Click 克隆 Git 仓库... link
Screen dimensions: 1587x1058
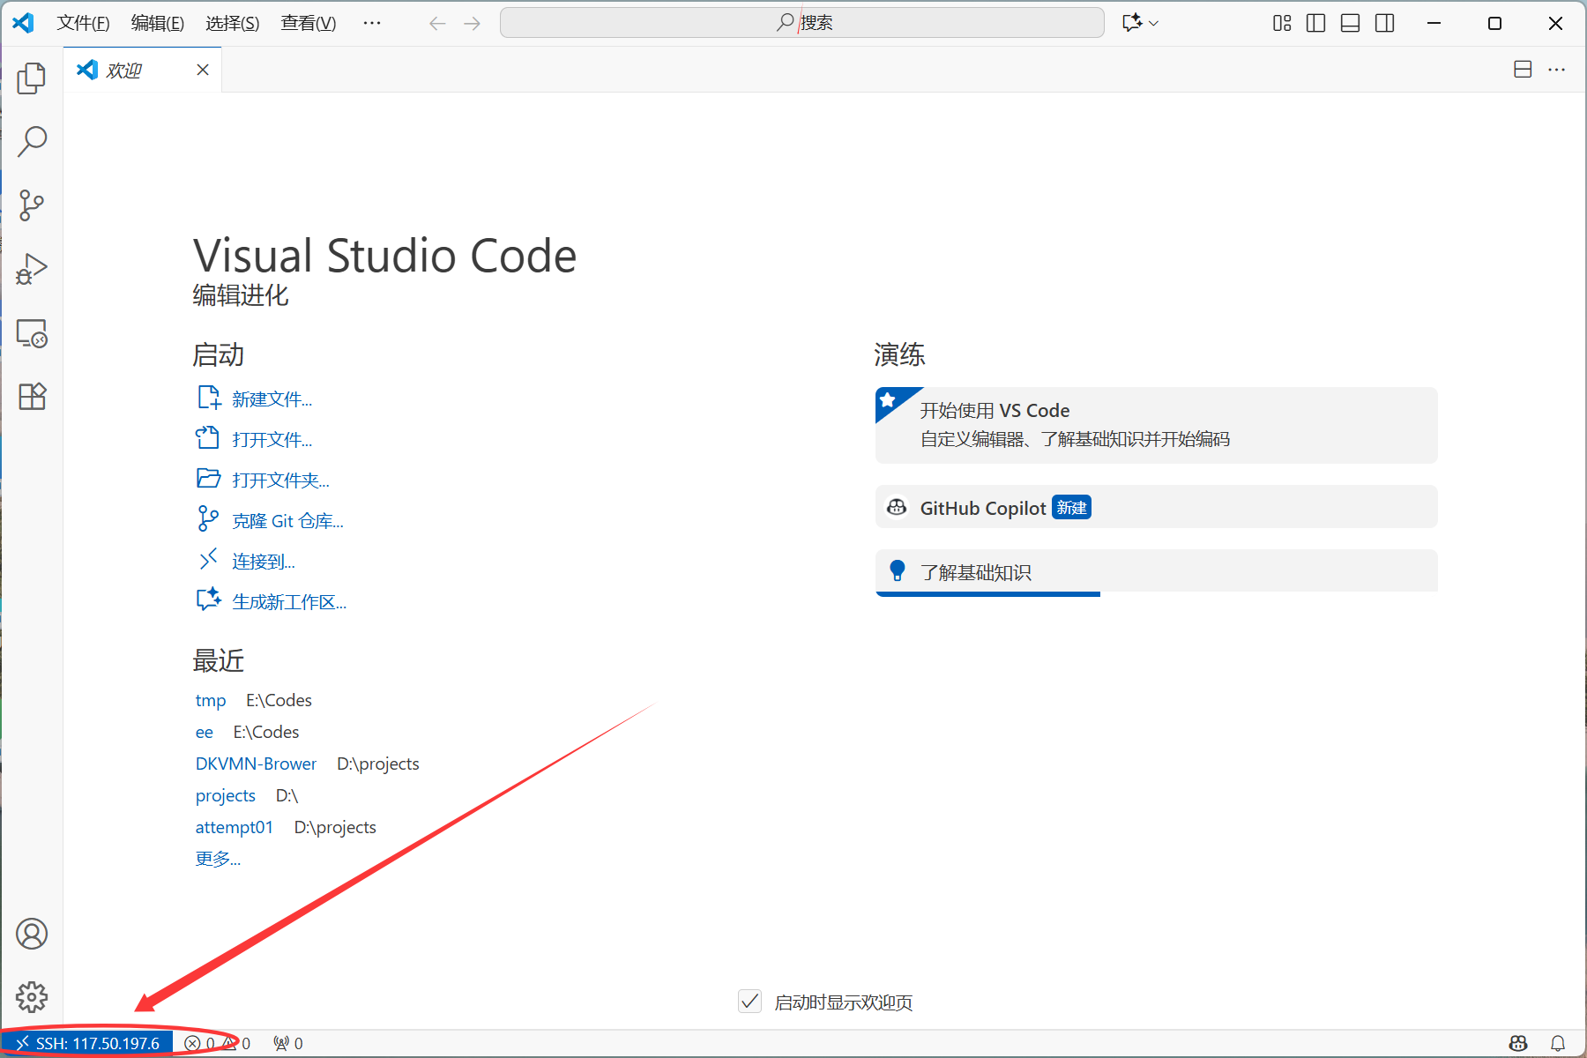tap(288, 521)
